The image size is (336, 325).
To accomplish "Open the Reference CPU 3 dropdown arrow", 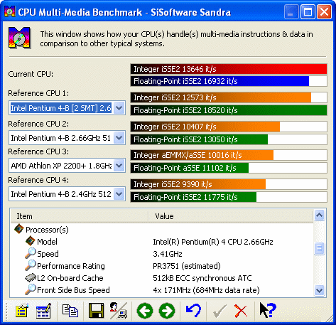I will tap(119, 166).
